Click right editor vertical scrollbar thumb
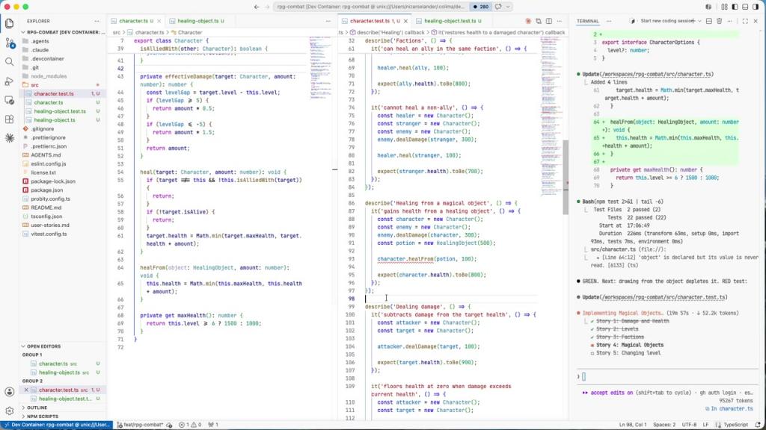This screenshot has width=766, height=430. point(566,178)
